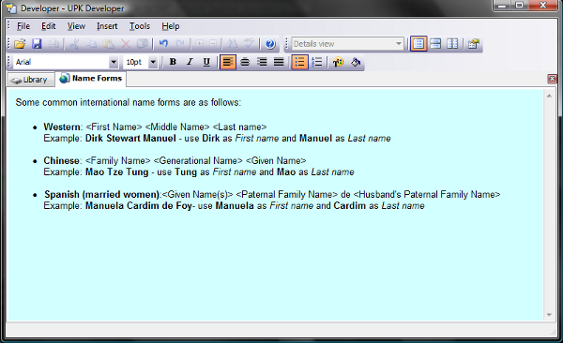This screenshot has width=563, height=343.
Task: Toggle Underline formatting
Action: tap(206, 62)
